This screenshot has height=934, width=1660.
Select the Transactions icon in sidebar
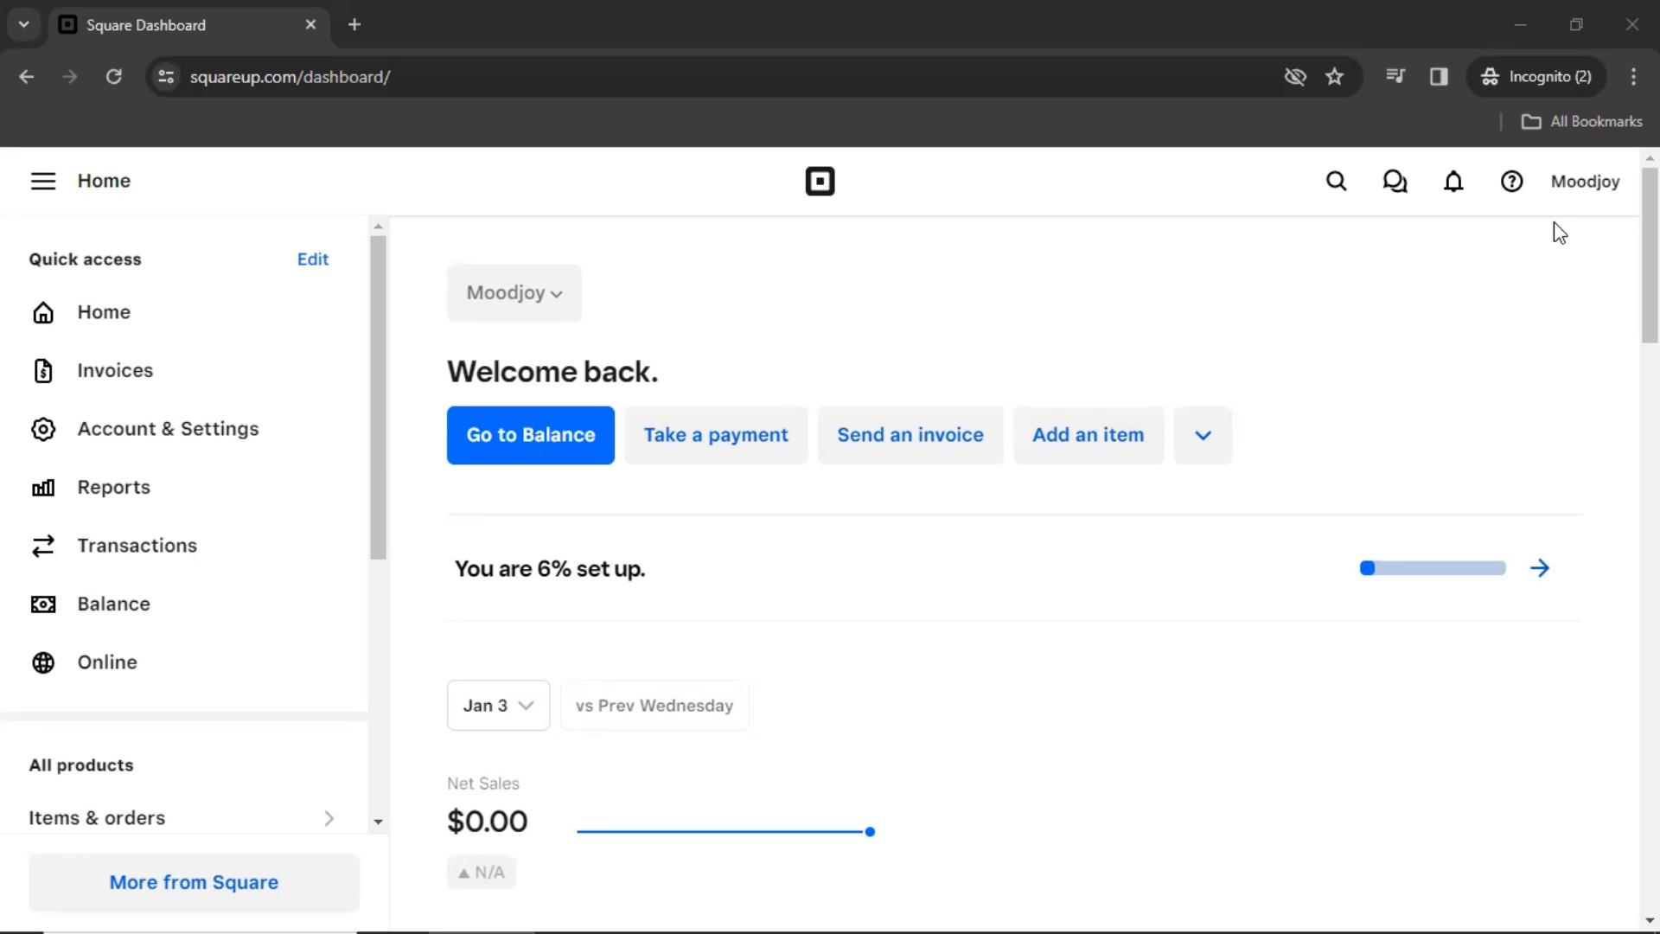pos(42,545)
